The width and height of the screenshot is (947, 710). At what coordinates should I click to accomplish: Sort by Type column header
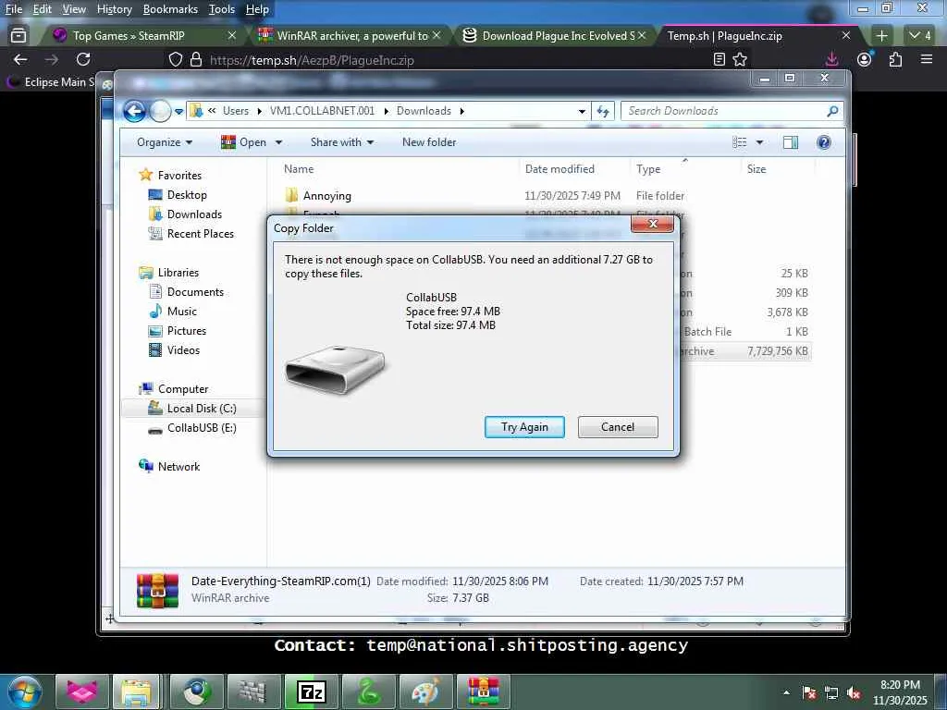click(x=648, y=169)
